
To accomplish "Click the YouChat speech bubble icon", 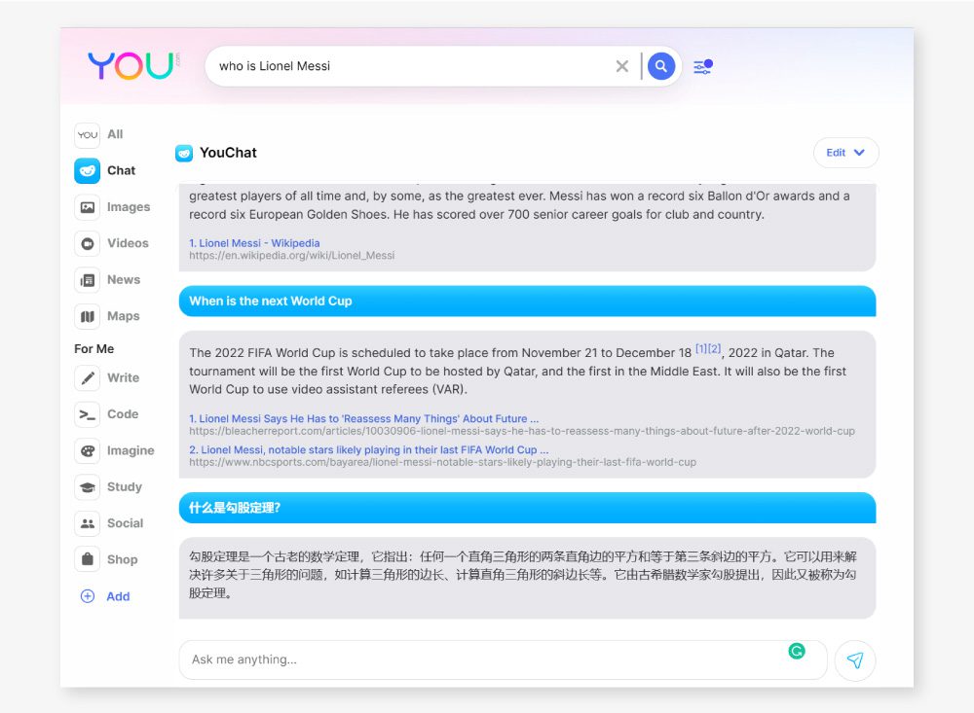I will pyautogui.click(x=184, y=153).
